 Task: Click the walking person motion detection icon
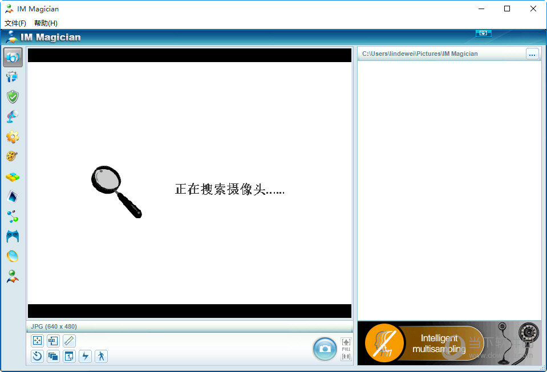pos(101,356)
